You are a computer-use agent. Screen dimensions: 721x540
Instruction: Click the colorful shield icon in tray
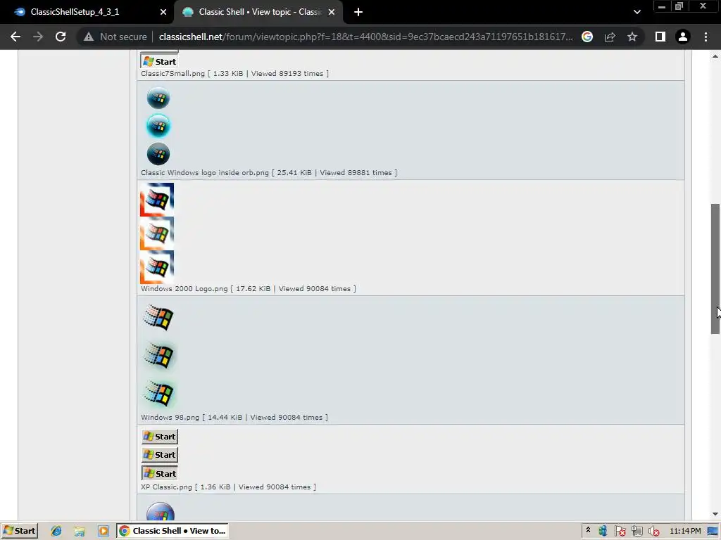(603, 531)
